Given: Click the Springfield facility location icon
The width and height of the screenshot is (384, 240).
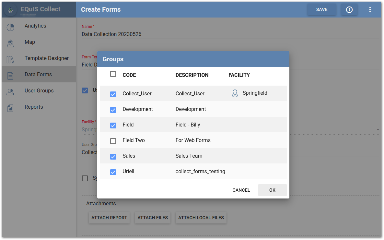Looking at the screenshot, I should [235, 93].
